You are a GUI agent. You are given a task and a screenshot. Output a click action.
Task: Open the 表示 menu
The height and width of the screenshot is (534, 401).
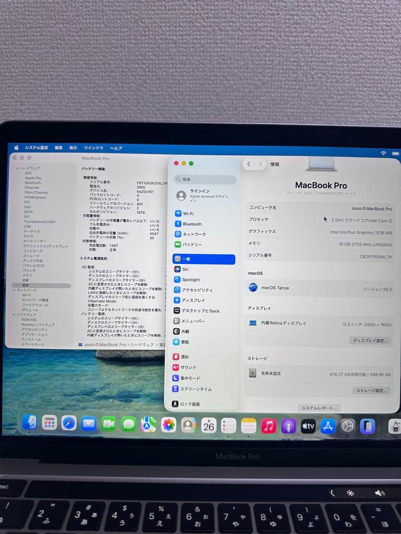pos(73,148)
